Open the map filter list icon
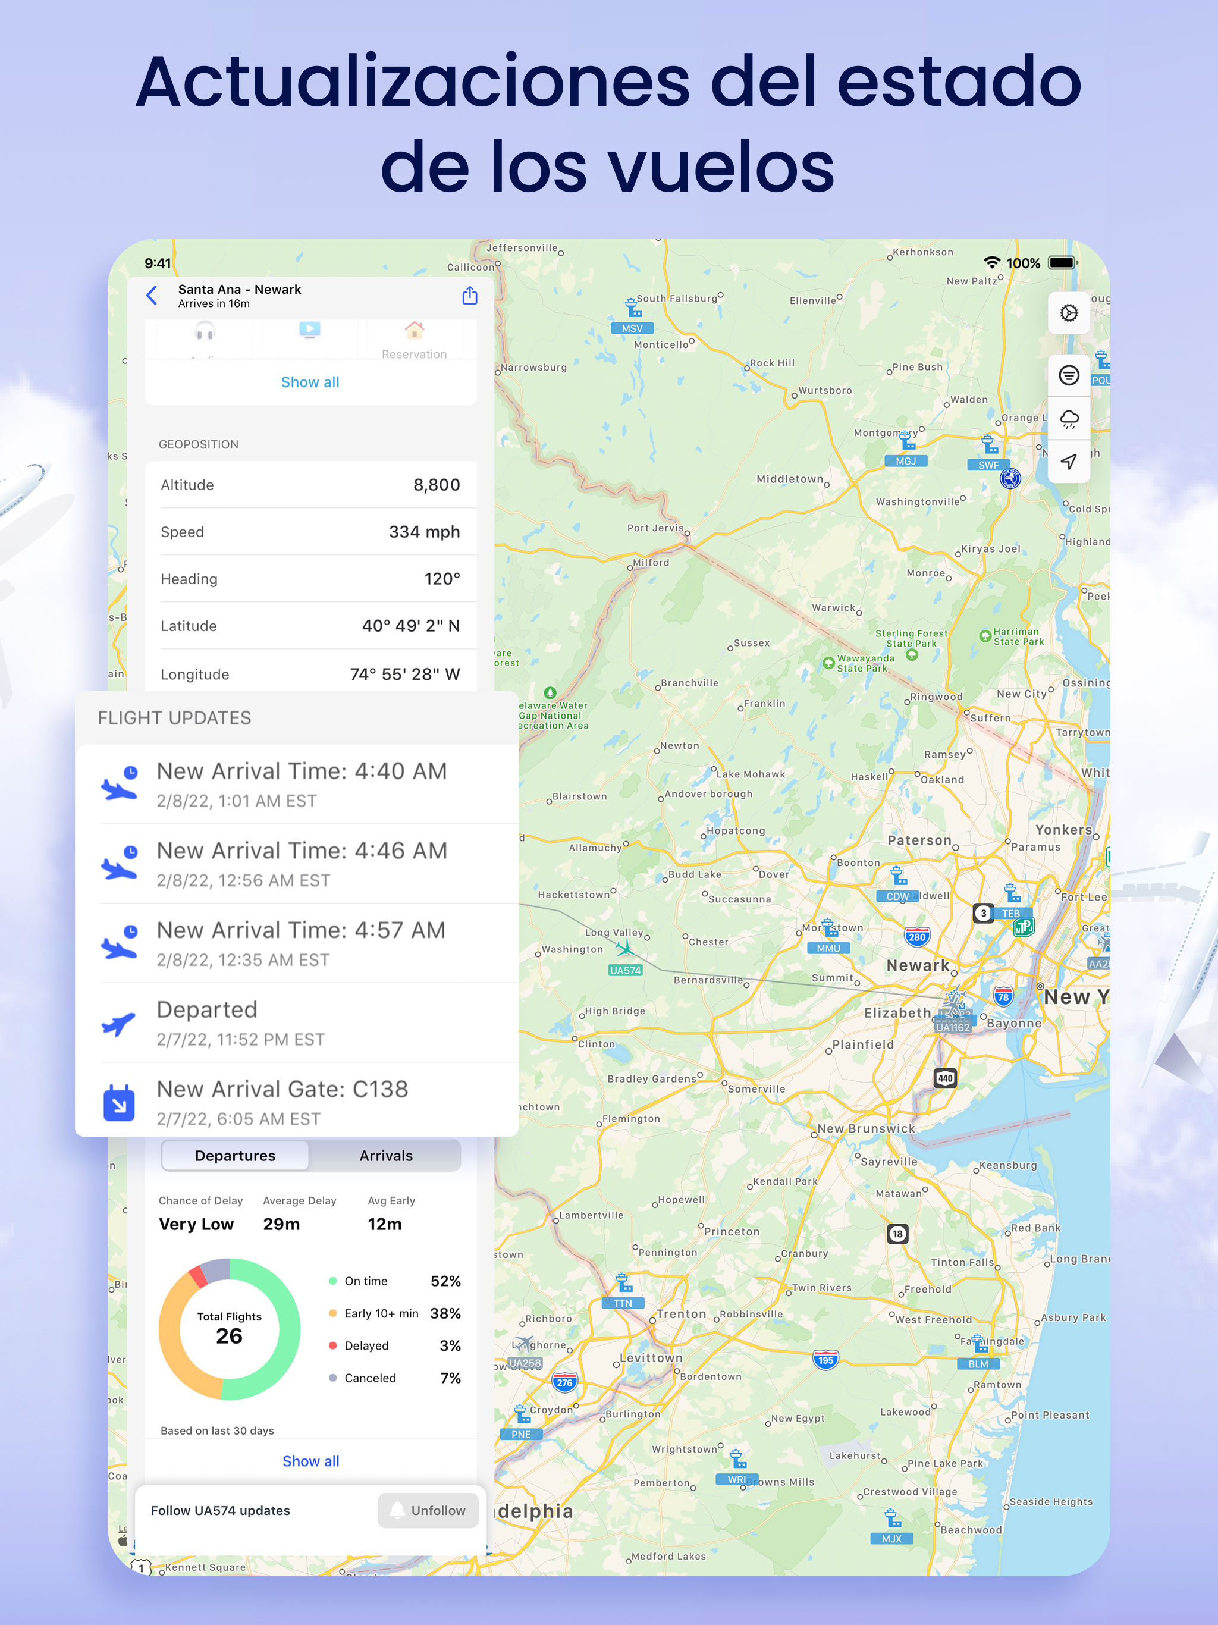This screenshot has height=1625, width=1218. [x=1068, y=375]
